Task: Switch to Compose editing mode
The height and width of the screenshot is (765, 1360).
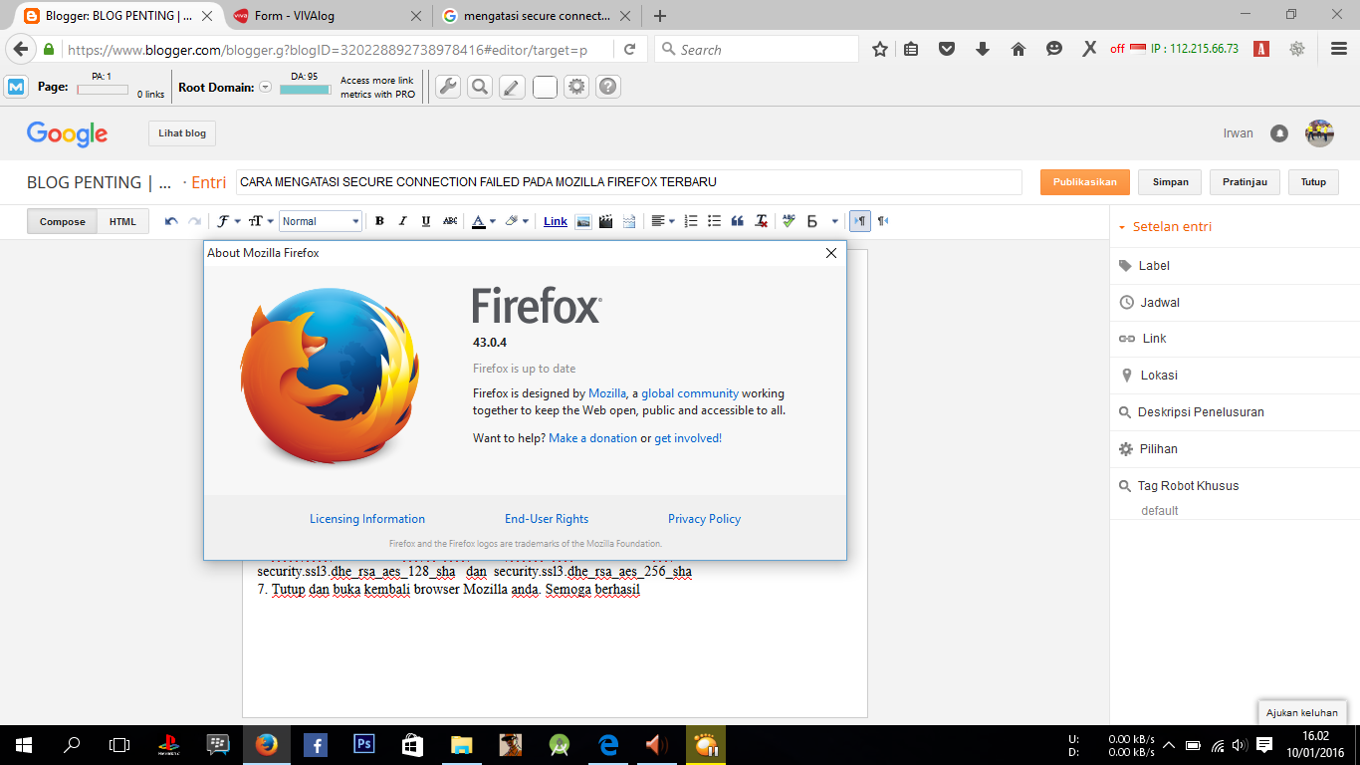Action: point(63,221)
